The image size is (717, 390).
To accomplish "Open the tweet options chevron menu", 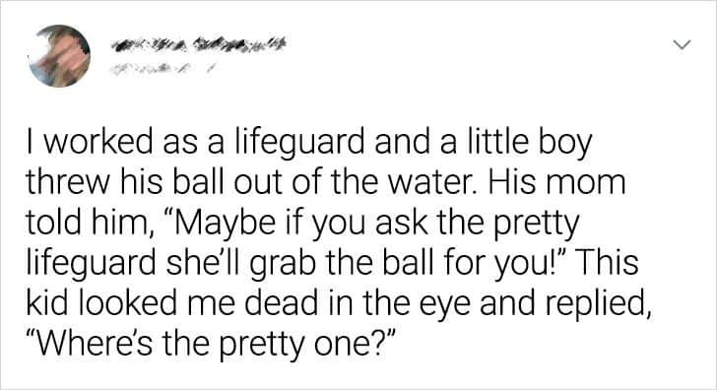I will [x=682, y=44].
